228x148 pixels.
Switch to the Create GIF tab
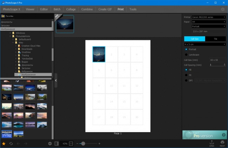coord(105,9)
